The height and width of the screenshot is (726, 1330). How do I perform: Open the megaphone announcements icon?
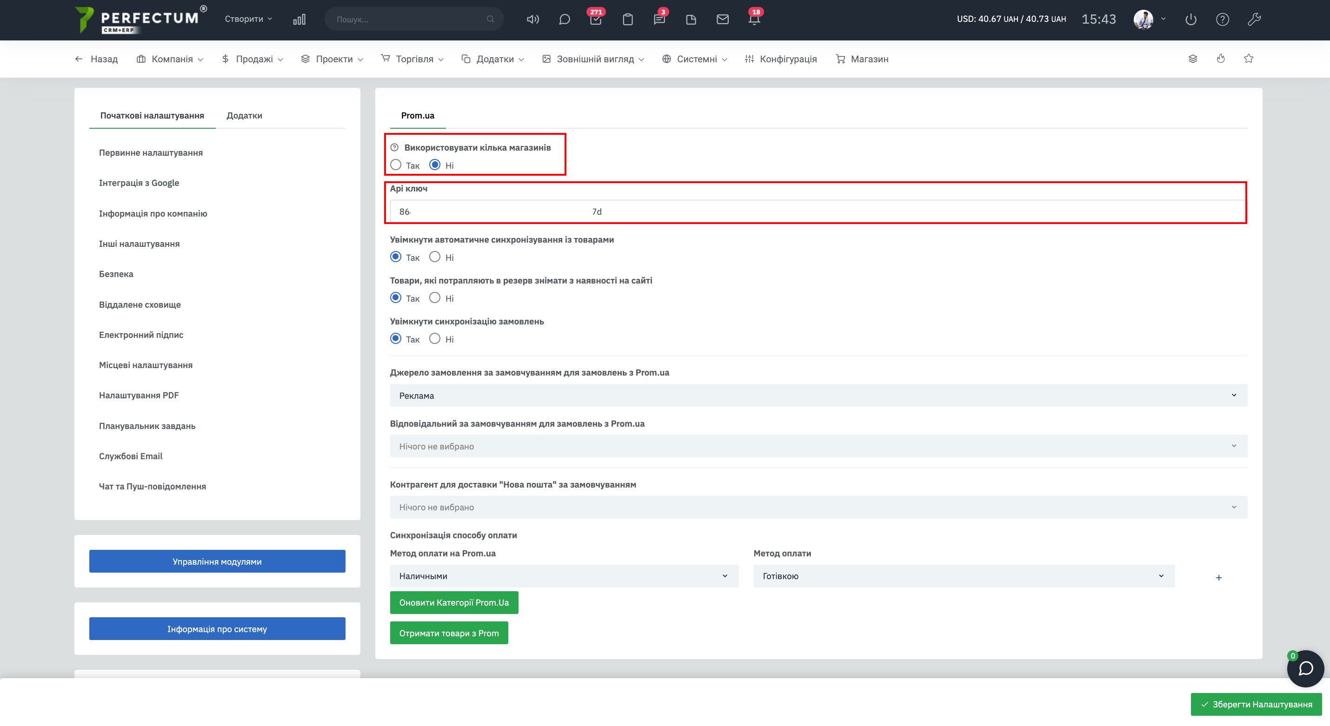click(532, 20)
